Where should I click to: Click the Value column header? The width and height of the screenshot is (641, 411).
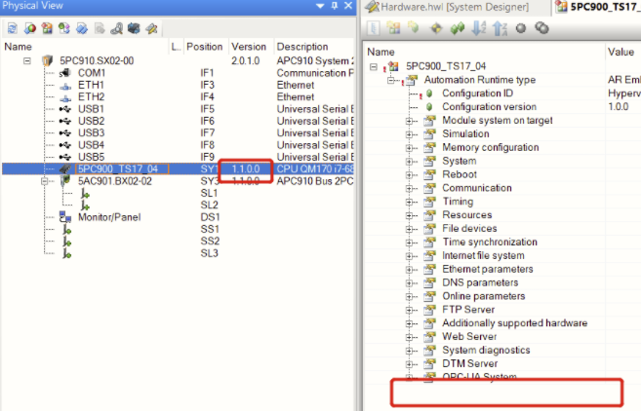tap(621, 52)
